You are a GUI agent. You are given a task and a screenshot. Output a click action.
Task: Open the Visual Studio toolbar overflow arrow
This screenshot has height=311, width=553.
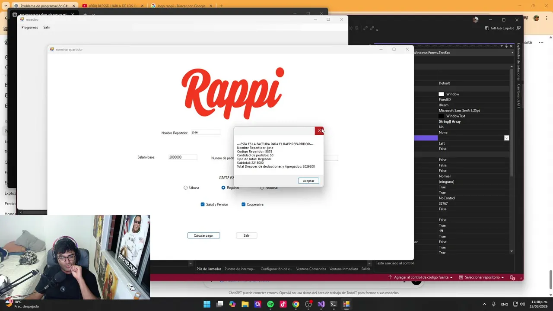[x=377, y=29]
